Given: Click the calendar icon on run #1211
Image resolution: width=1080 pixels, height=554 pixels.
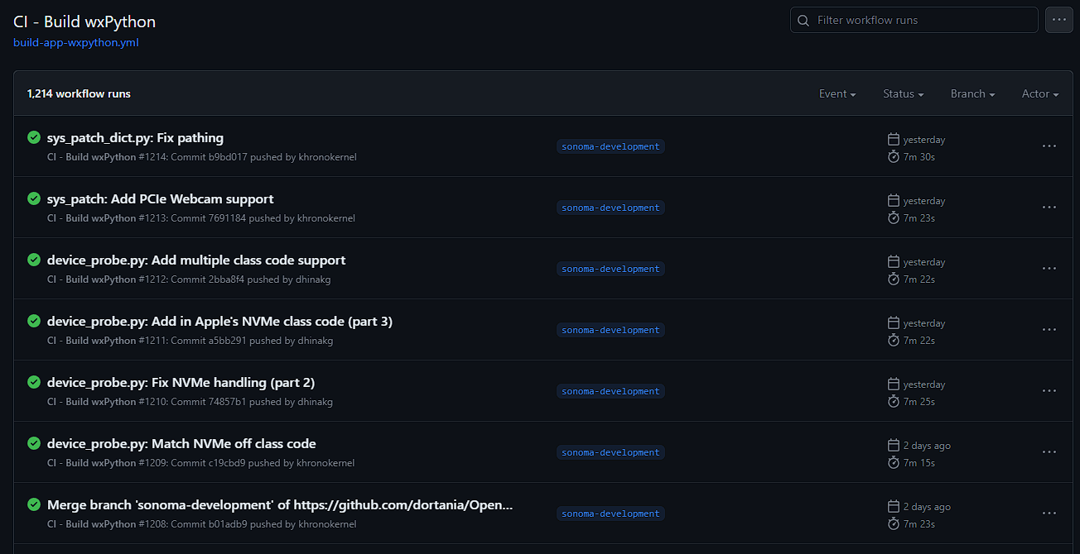Looking at the screenshot, I should point(893,322).
